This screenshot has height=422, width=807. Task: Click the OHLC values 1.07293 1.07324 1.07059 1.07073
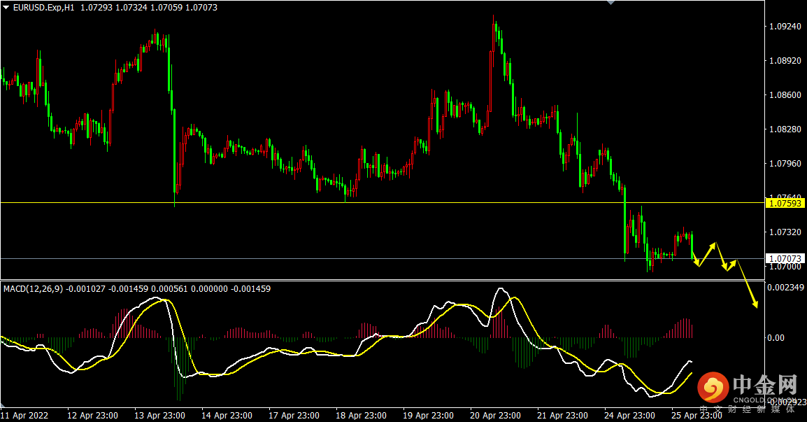point(149,7)
